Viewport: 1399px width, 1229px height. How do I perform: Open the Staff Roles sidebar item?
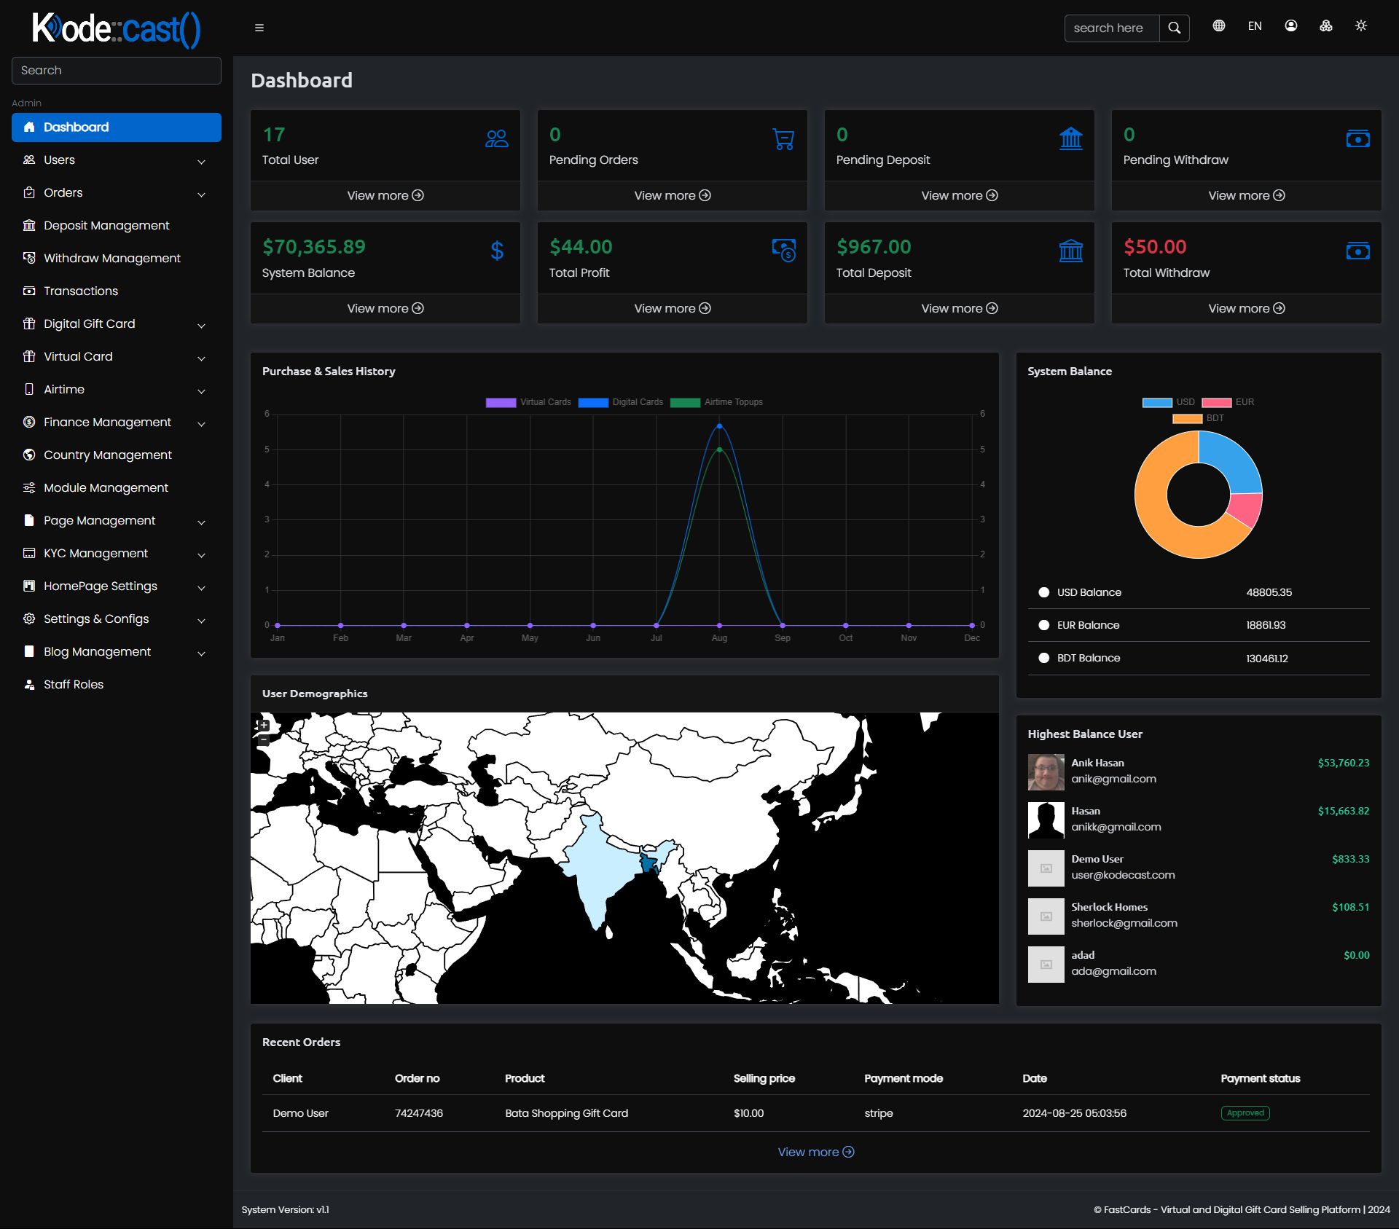73,685
